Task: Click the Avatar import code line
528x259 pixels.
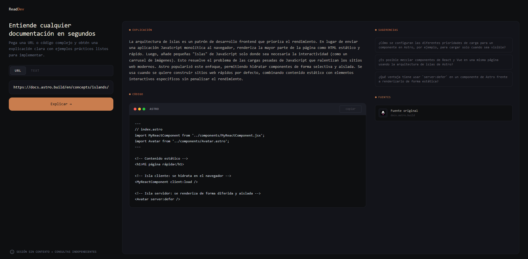Action: (x=182, y=141)
